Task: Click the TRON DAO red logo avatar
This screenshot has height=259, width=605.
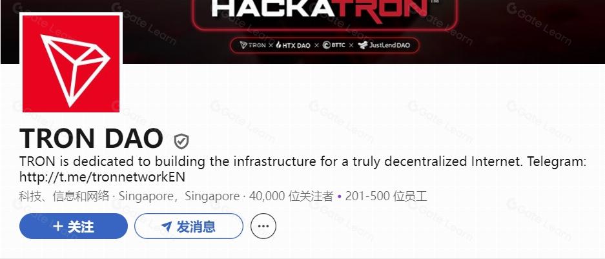Action: 71,64
